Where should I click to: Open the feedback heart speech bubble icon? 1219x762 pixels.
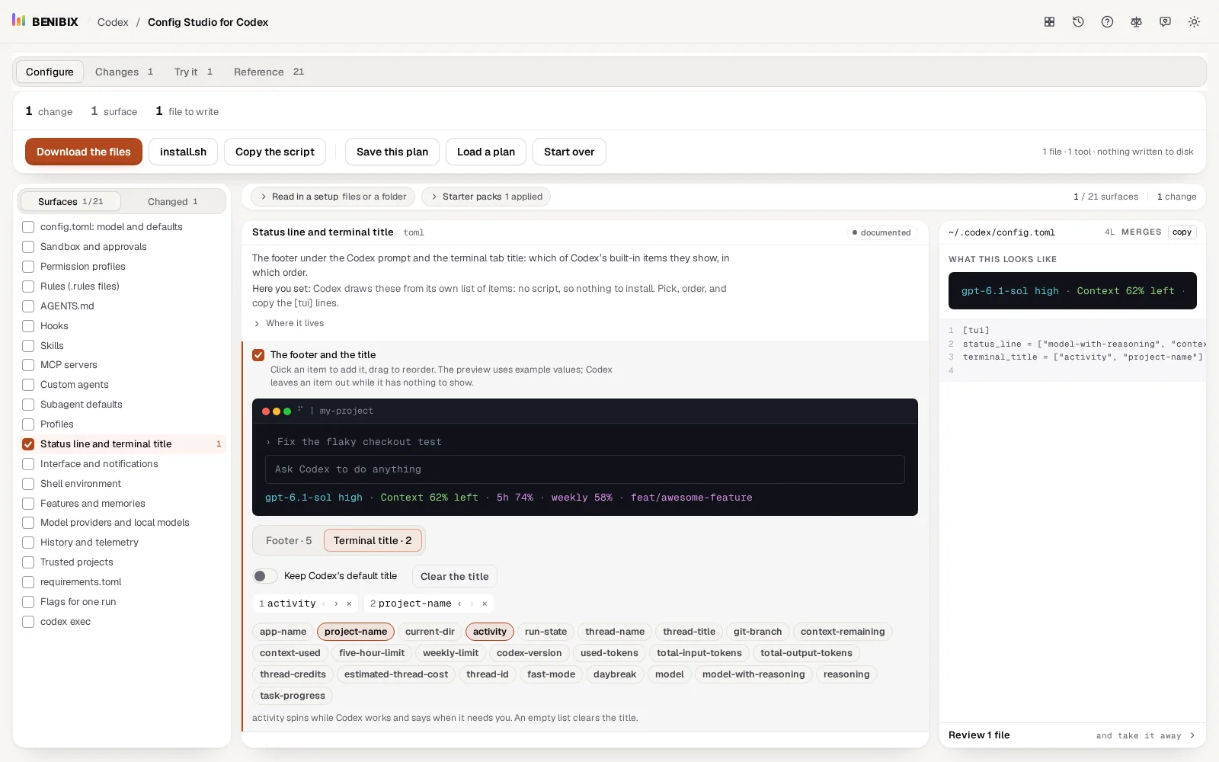tap(1165, 22)
